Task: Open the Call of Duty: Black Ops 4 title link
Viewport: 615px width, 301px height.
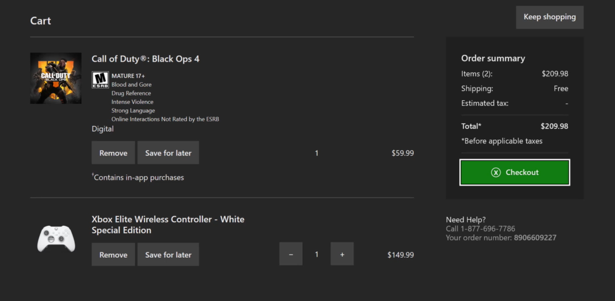Action: point(146,59)
